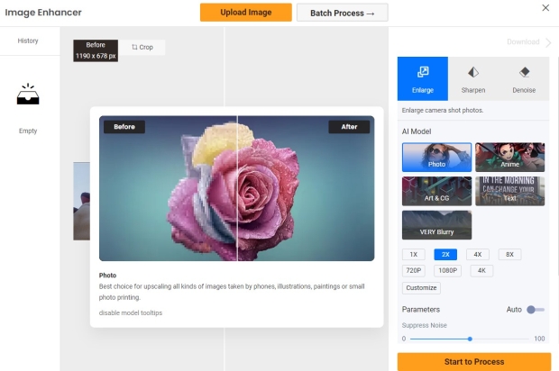Image resolution: width=559 pixels, height=371 pixels.
Task: Choose the Photo AI model
Action: (436, 158)
